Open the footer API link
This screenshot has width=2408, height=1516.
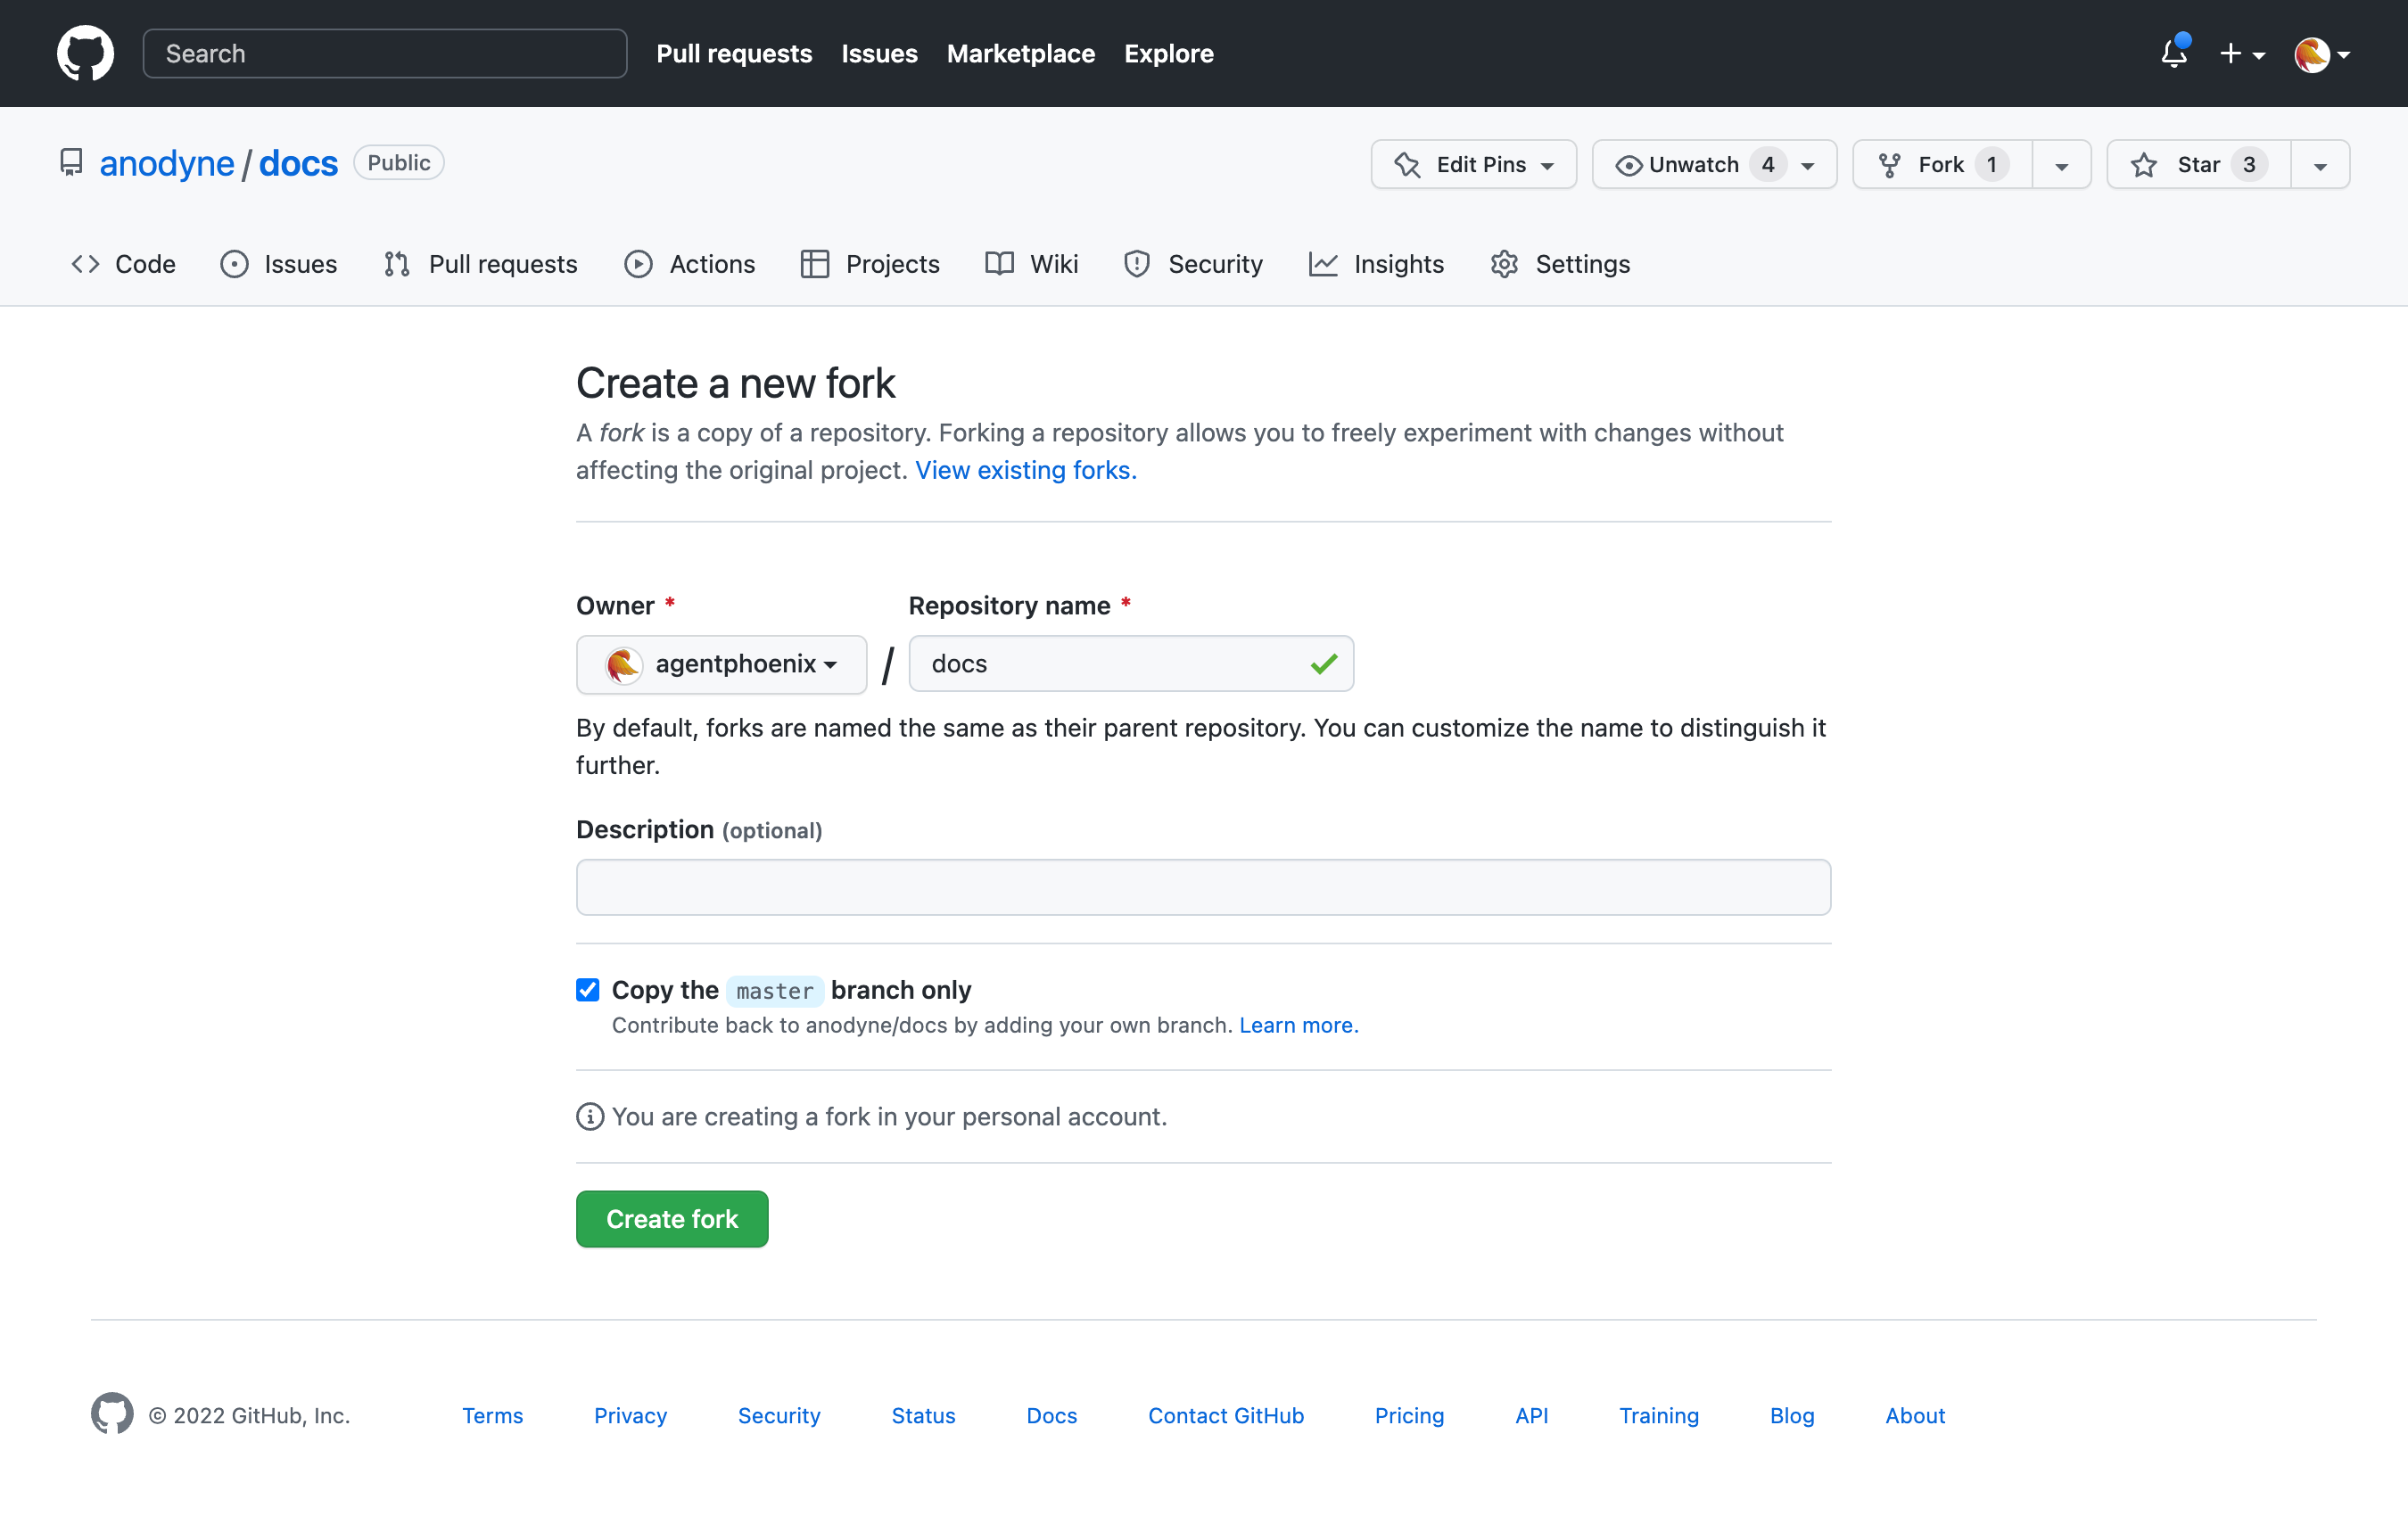click(1531, 1415)
